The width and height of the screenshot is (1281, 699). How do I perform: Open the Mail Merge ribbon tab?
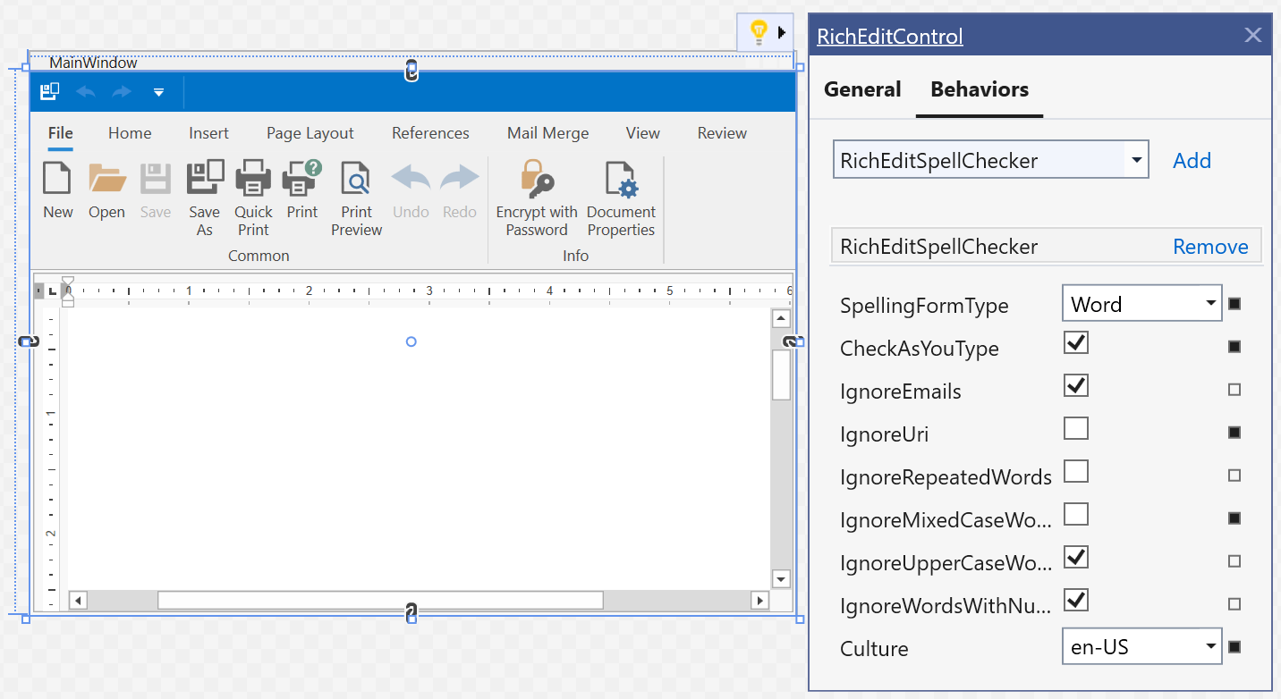[x=547, y=133]
